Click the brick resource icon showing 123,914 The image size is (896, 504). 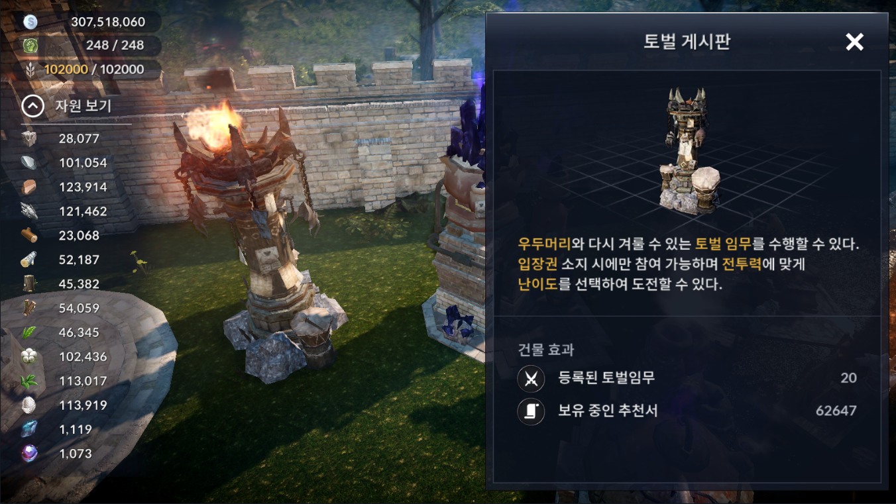click(x=29, y=187)
